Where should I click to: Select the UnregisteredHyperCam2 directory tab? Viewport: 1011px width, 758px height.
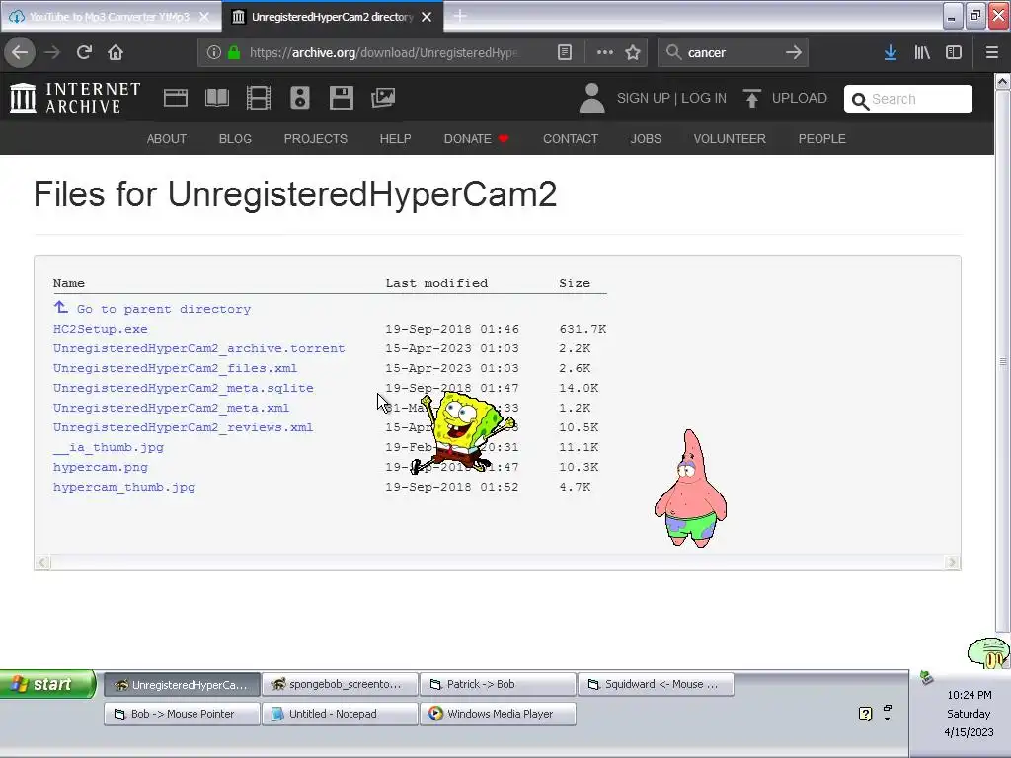(x=332, y=17)
